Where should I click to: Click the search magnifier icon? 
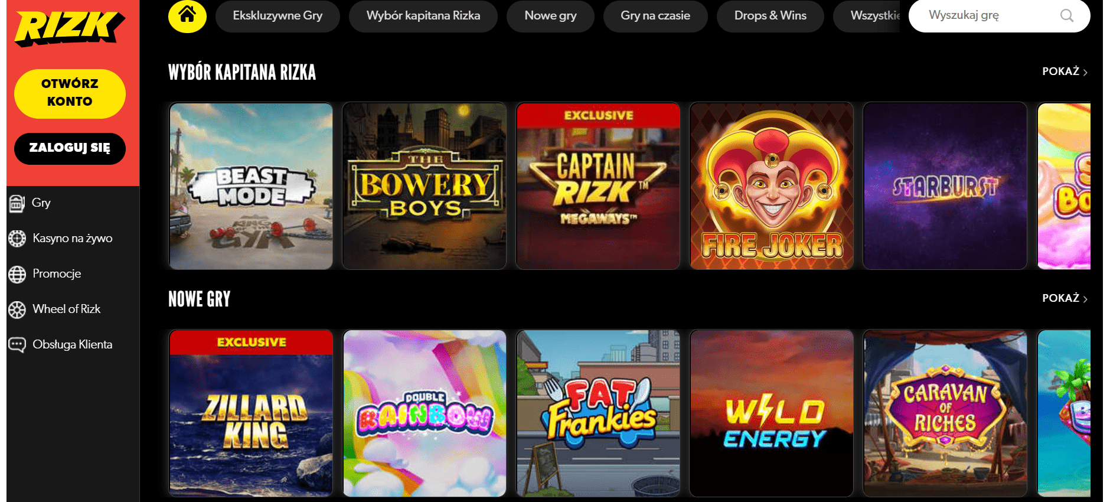tap(1066, 15)
